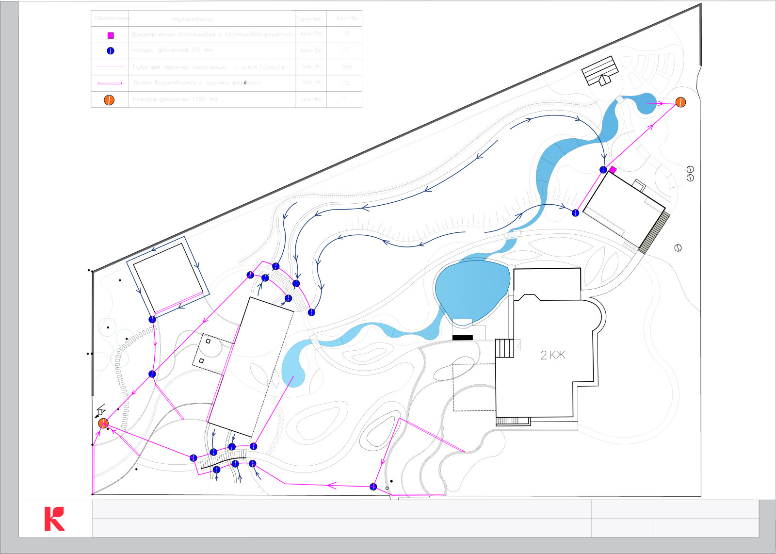Click the magenta square symbol in legend

click(x=111, y=35)
